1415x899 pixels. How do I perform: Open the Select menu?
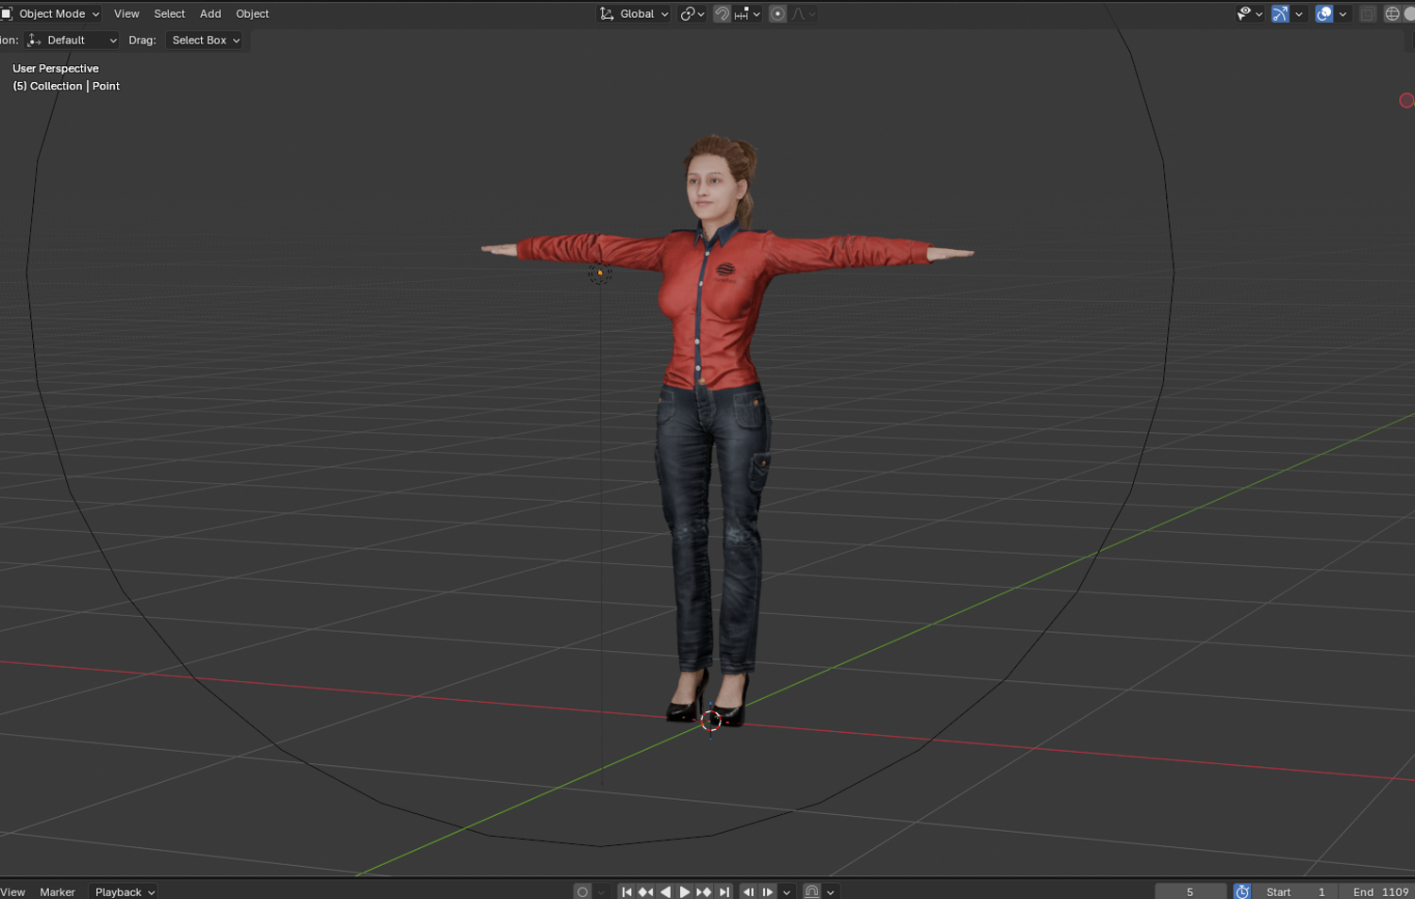pos(170,14)
